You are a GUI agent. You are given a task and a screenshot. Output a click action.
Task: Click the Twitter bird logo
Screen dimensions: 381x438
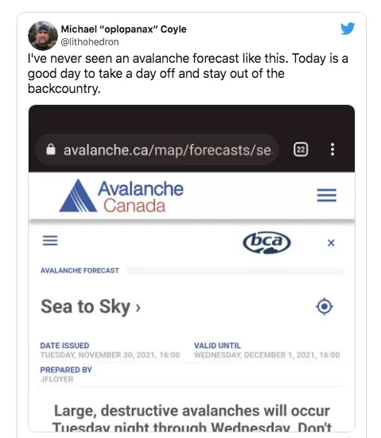[x=348, y=29]
